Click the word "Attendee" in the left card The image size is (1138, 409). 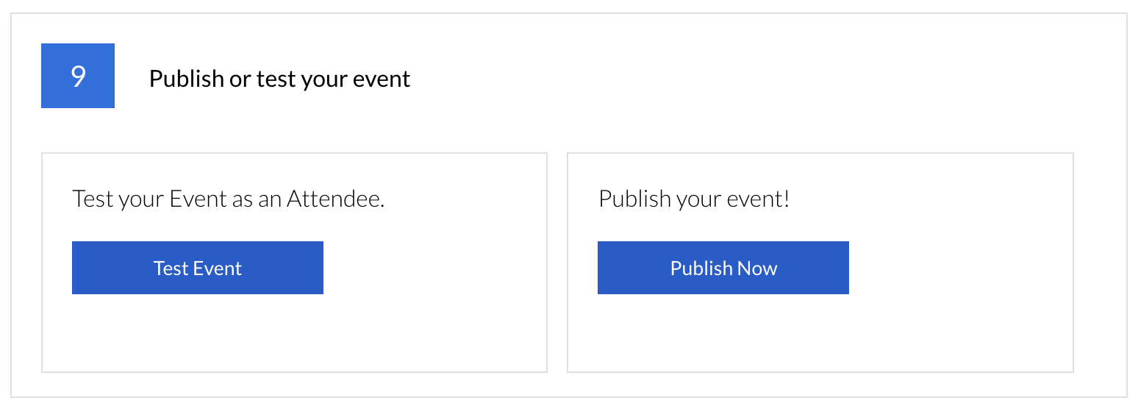pos(334,199)
